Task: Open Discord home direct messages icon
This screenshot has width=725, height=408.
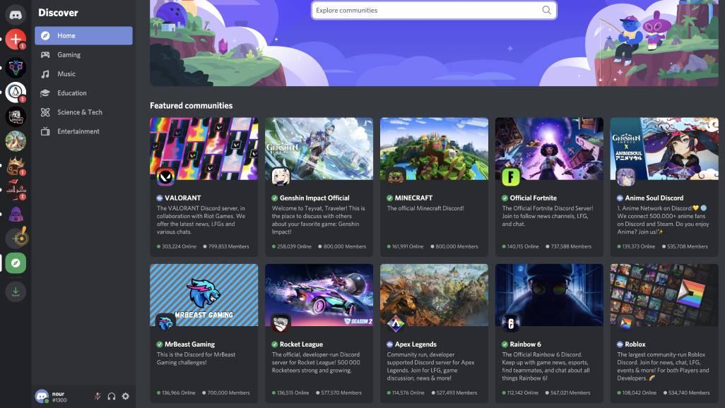Action: [16, 15]
